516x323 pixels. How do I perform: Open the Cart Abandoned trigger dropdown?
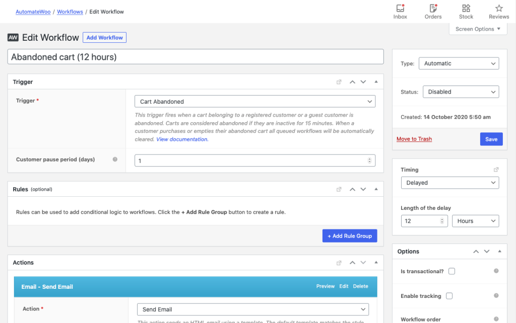click(x=254, y=101)
